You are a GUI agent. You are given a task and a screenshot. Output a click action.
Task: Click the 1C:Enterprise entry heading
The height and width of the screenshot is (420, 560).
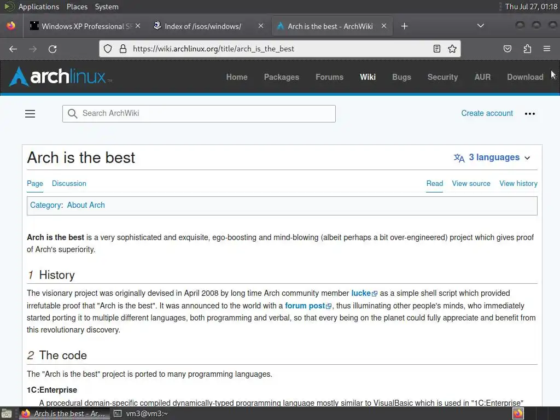coord(52,390)
